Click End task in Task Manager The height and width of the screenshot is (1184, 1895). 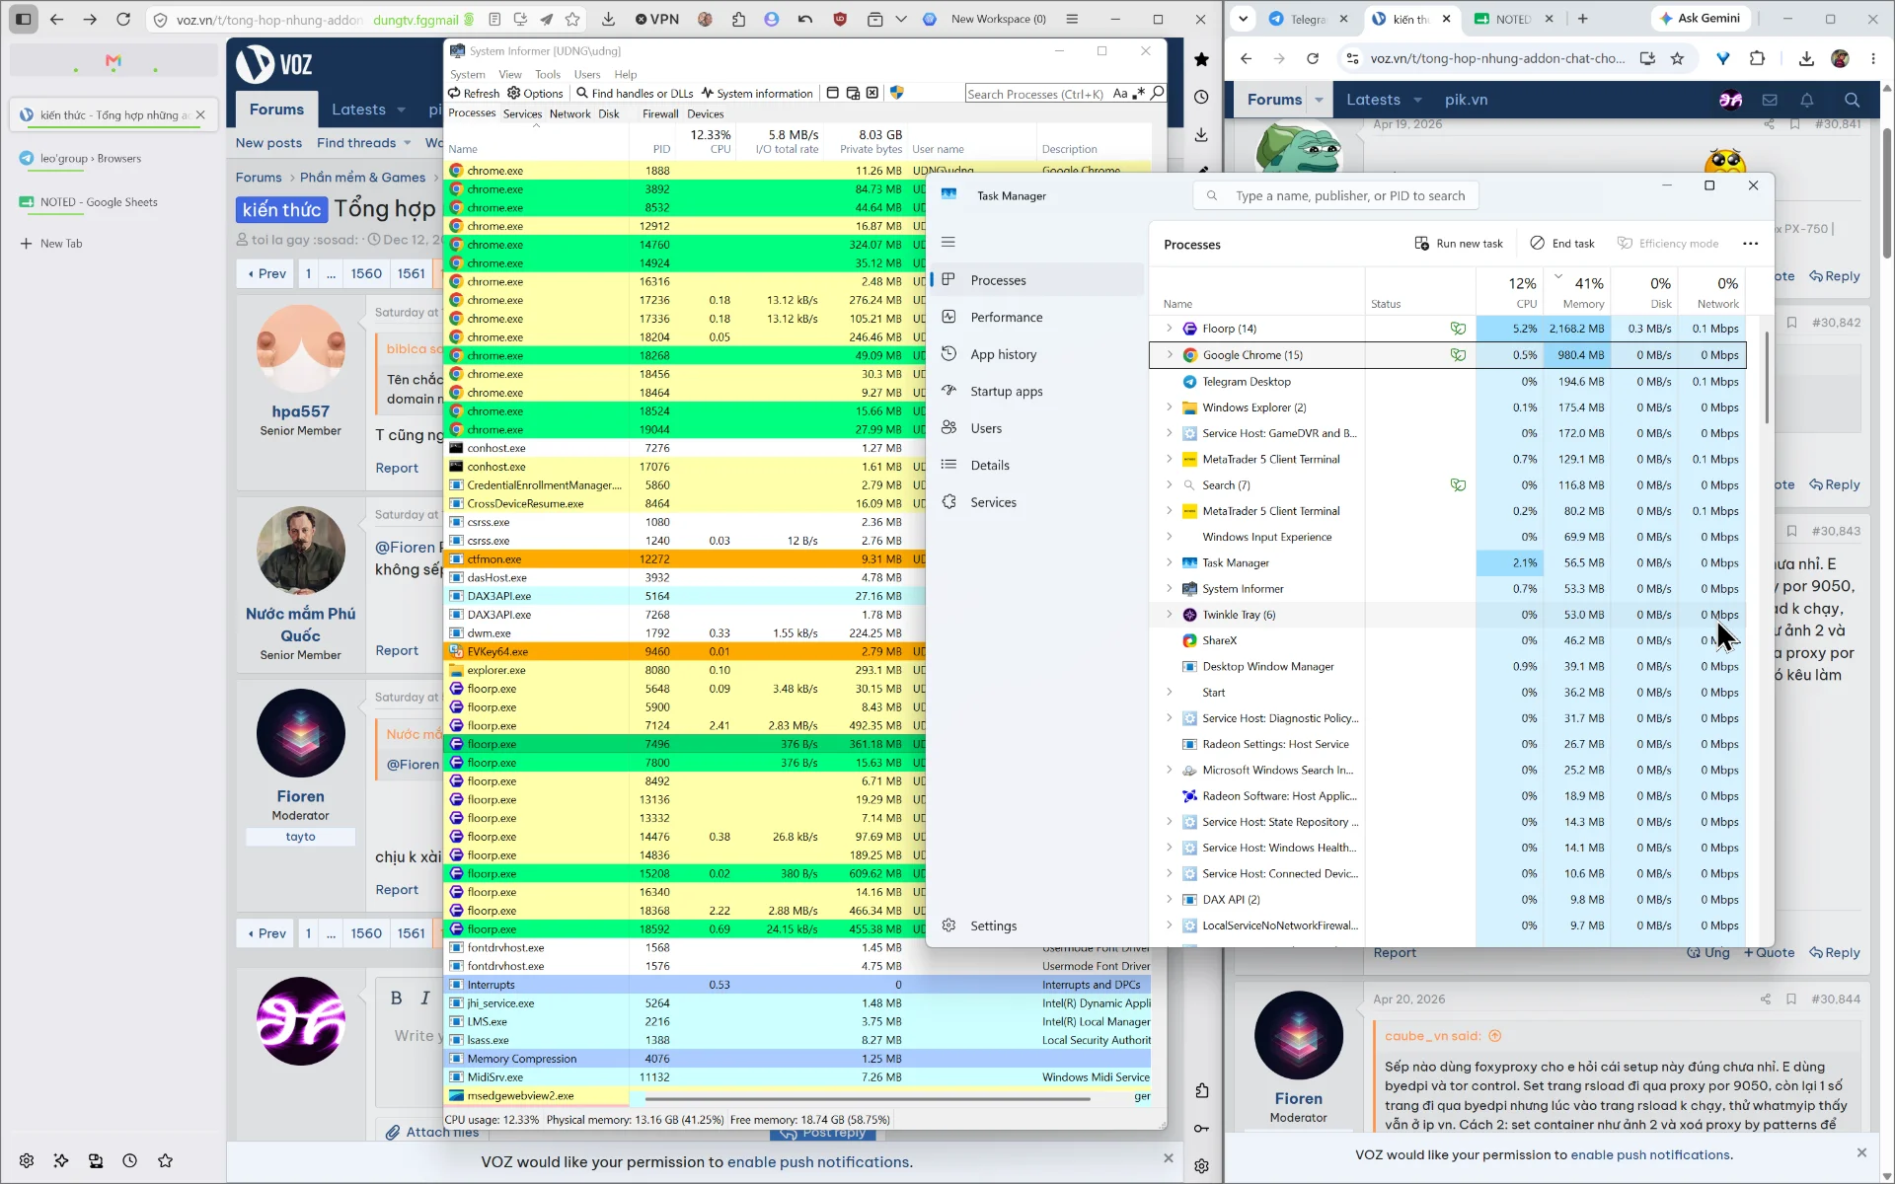(x=1562, y=244)
